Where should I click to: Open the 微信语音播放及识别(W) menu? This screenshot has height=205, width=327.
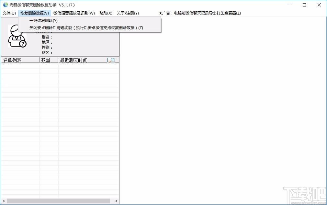[74, 13]
